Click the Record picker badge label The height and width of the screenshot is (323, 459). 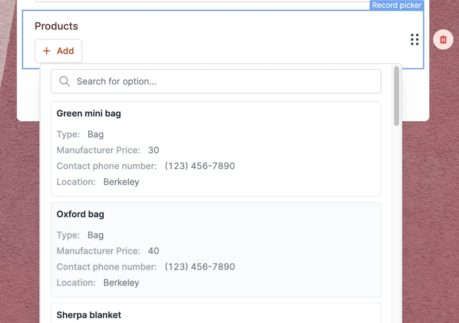(x=397, y=5)
